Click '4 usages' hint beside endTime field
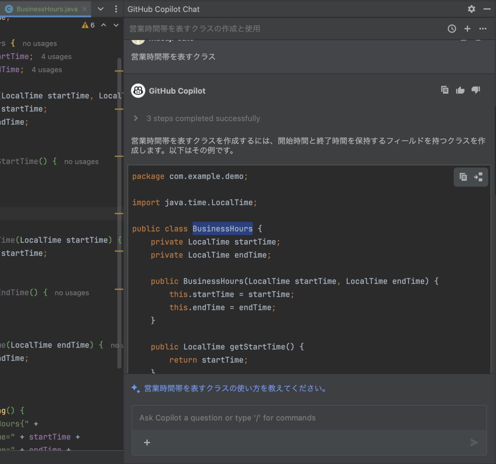Image resolution: width=496 pixels, height=464 pixels. pos(47,70)
